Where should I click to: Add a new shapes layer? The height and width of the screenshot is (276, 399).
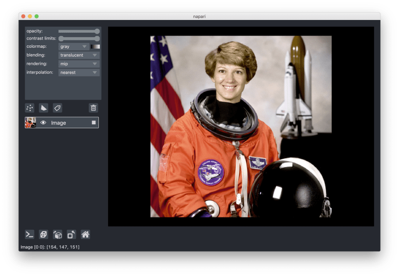(43, 108)
